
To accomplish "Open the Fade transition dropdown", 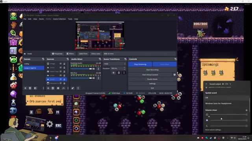I will (x=115, y=64).
